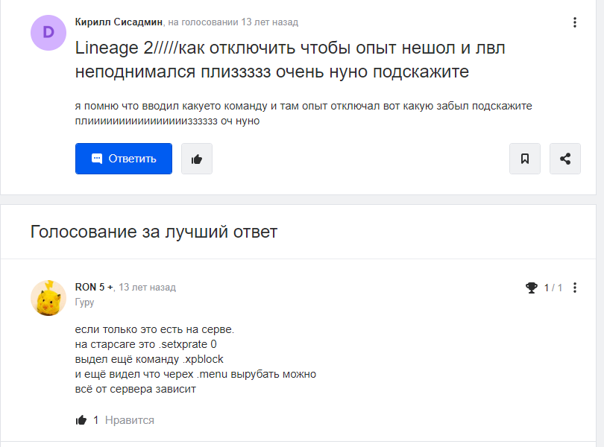Open the answer's three-dot options menu

[x=573, y=288]
